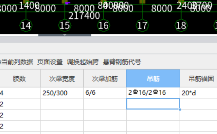Image resolution: width=217 pixels, height=134 pixels.
Task: Click axis bubble number 14
Action: [x=26, y=26]
